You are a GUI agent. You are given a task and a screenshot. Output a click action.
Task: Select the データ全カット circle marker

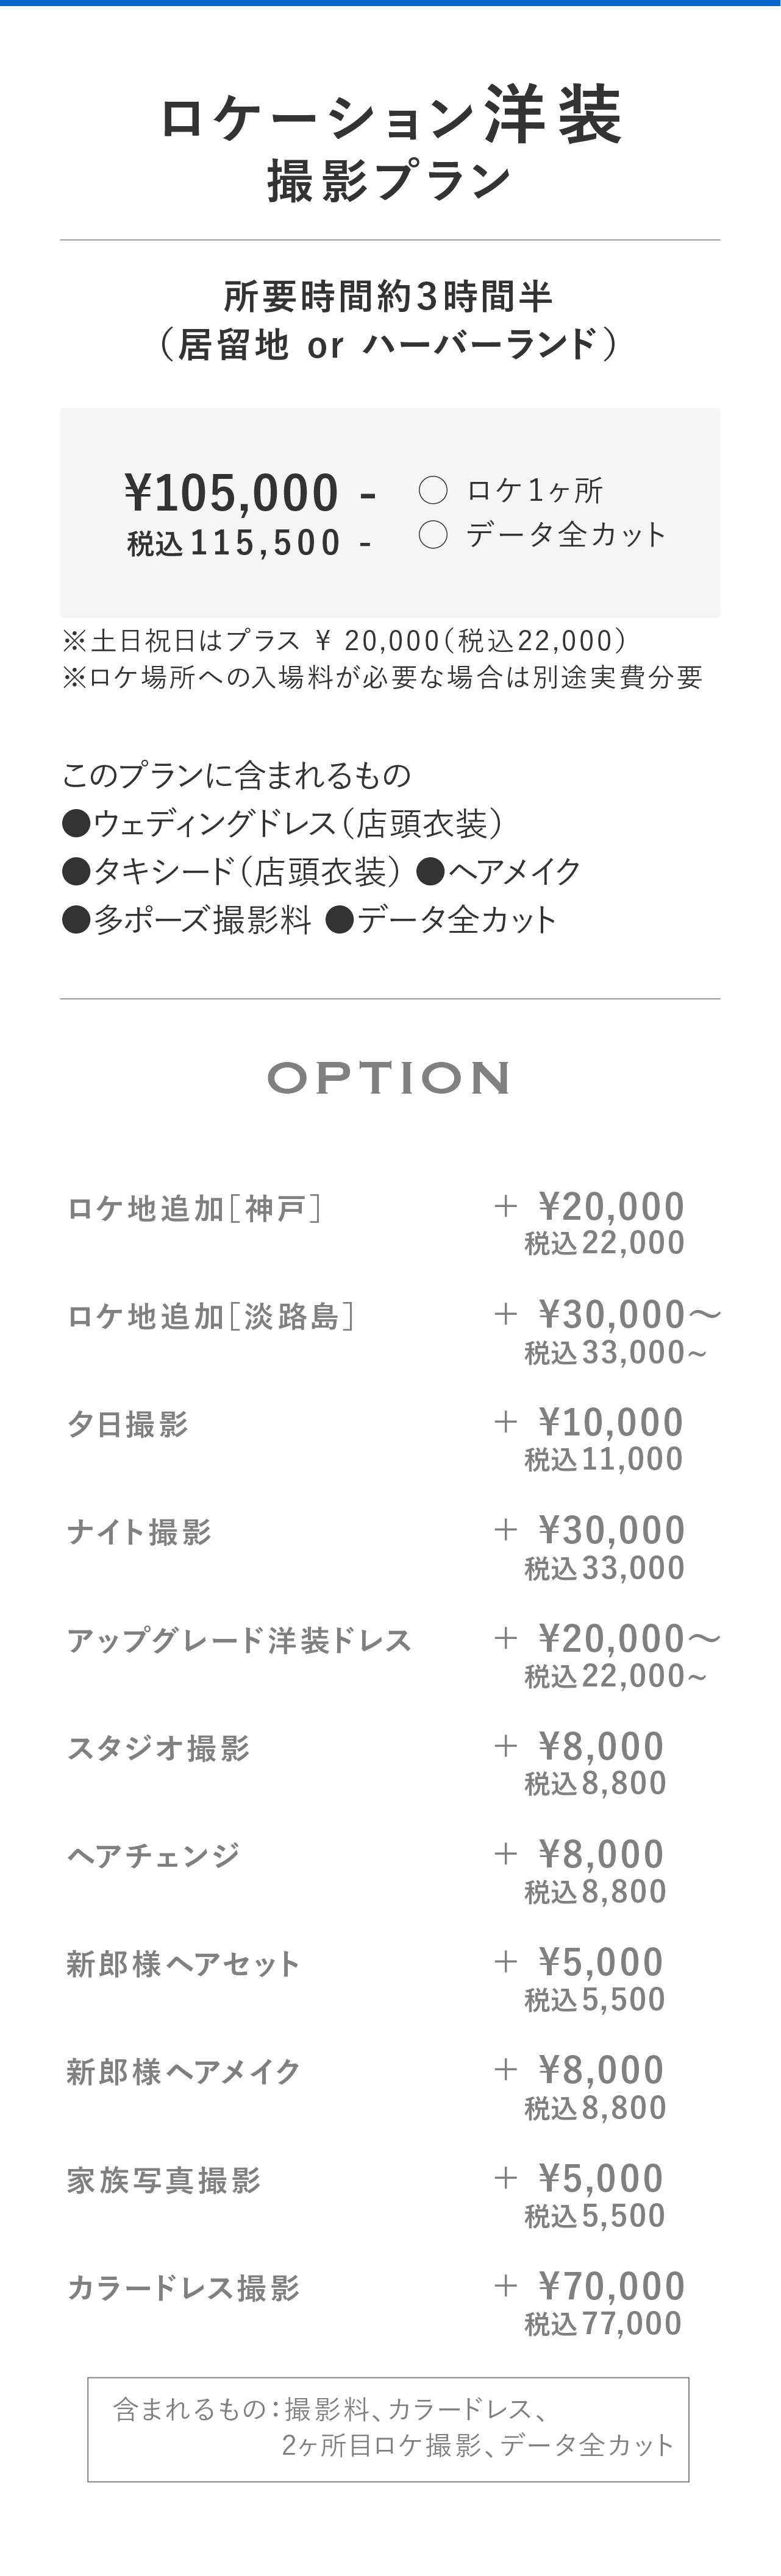coord(432,535)
